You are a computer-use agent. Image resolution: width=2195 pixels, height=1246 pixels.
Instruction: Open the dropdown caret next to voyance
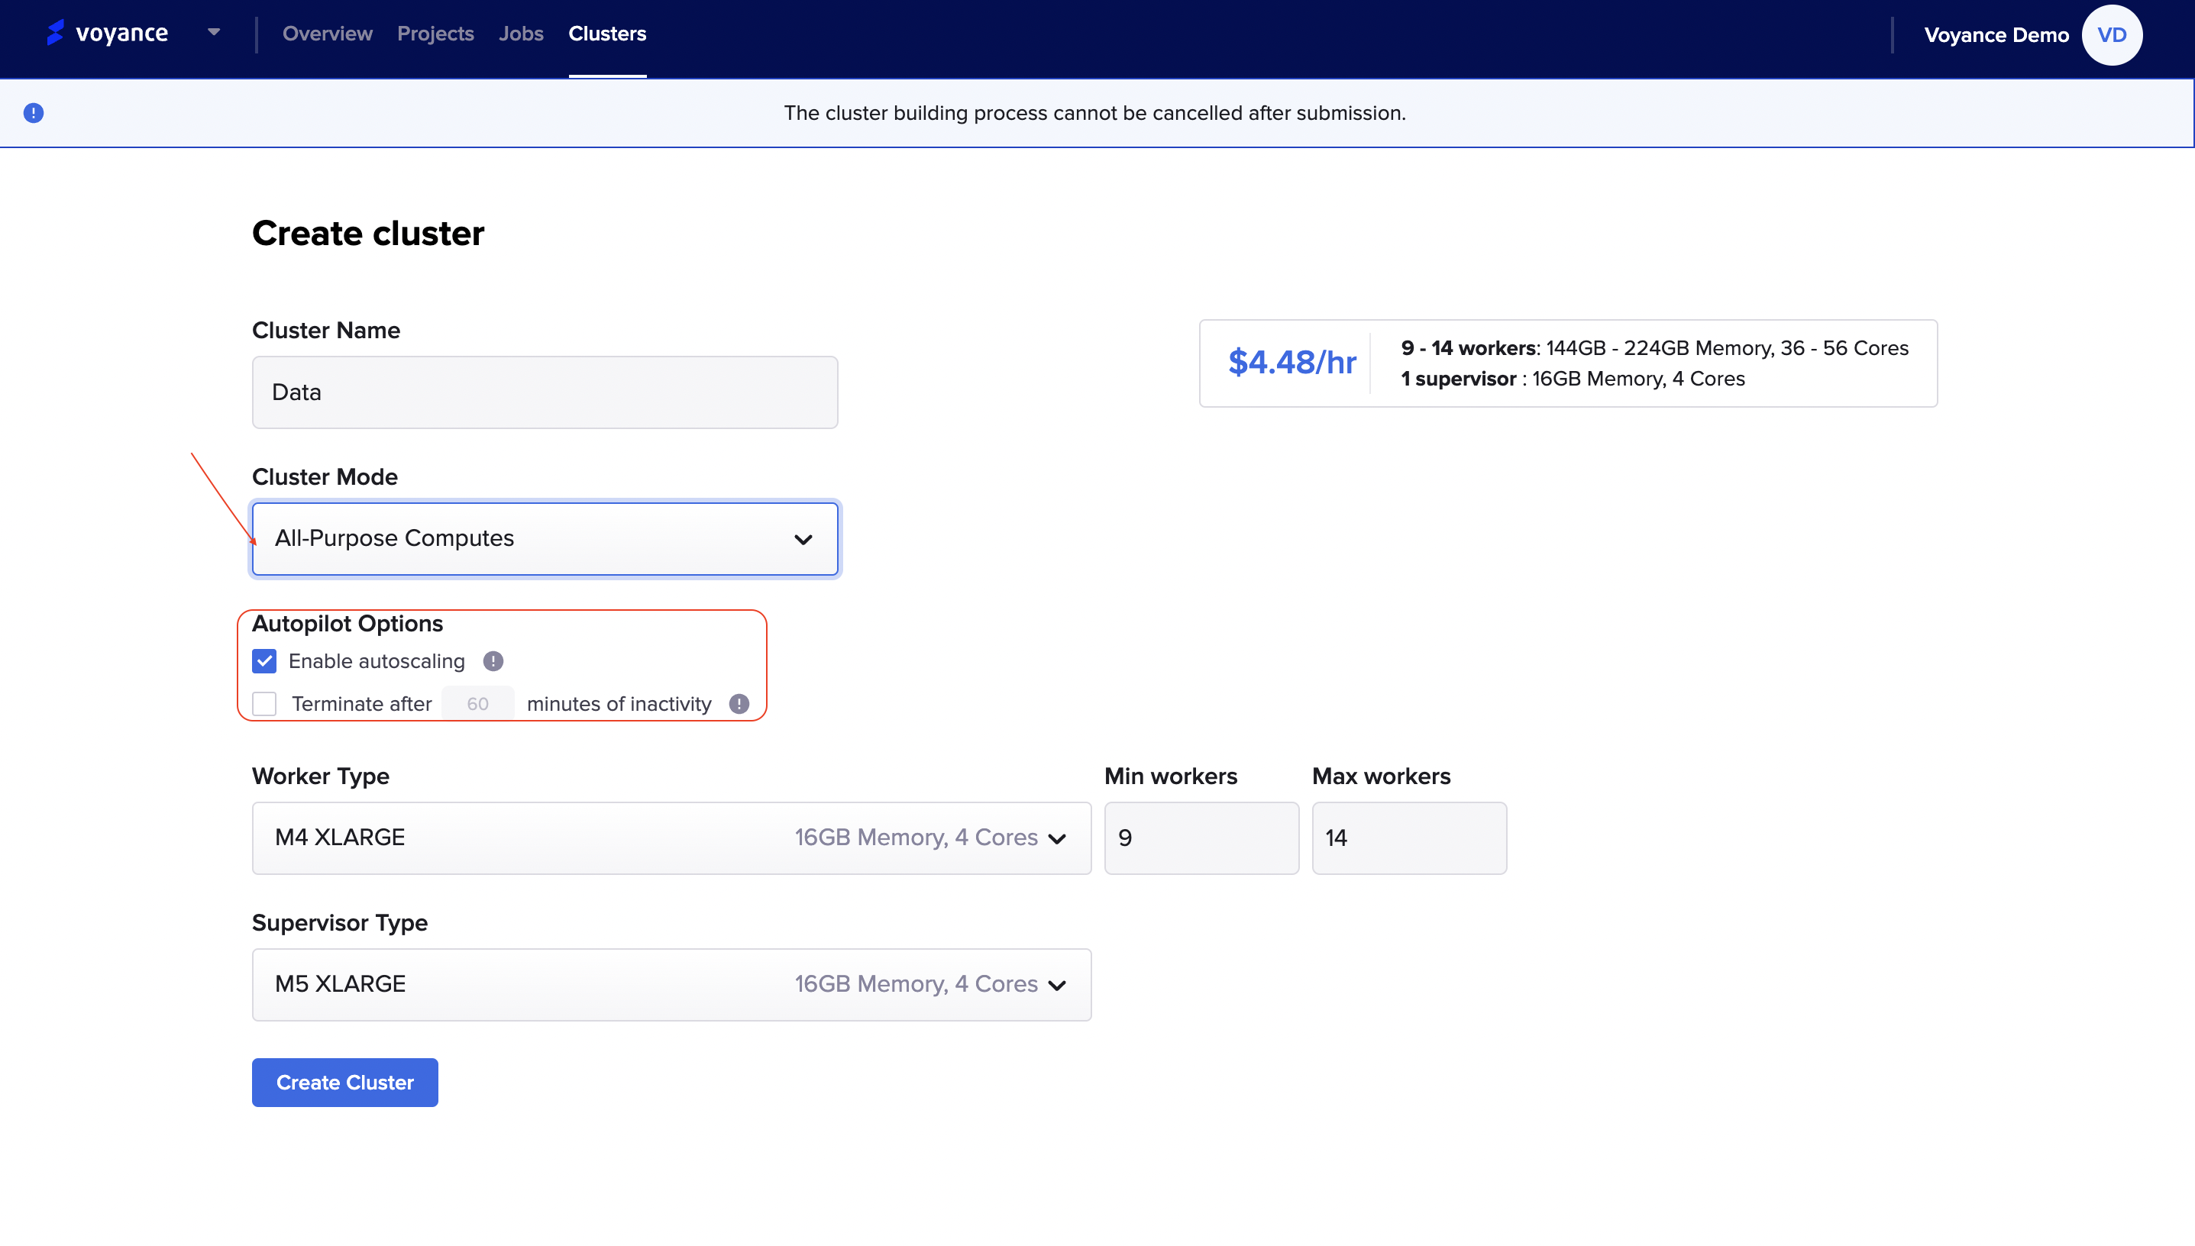[214, 33]
